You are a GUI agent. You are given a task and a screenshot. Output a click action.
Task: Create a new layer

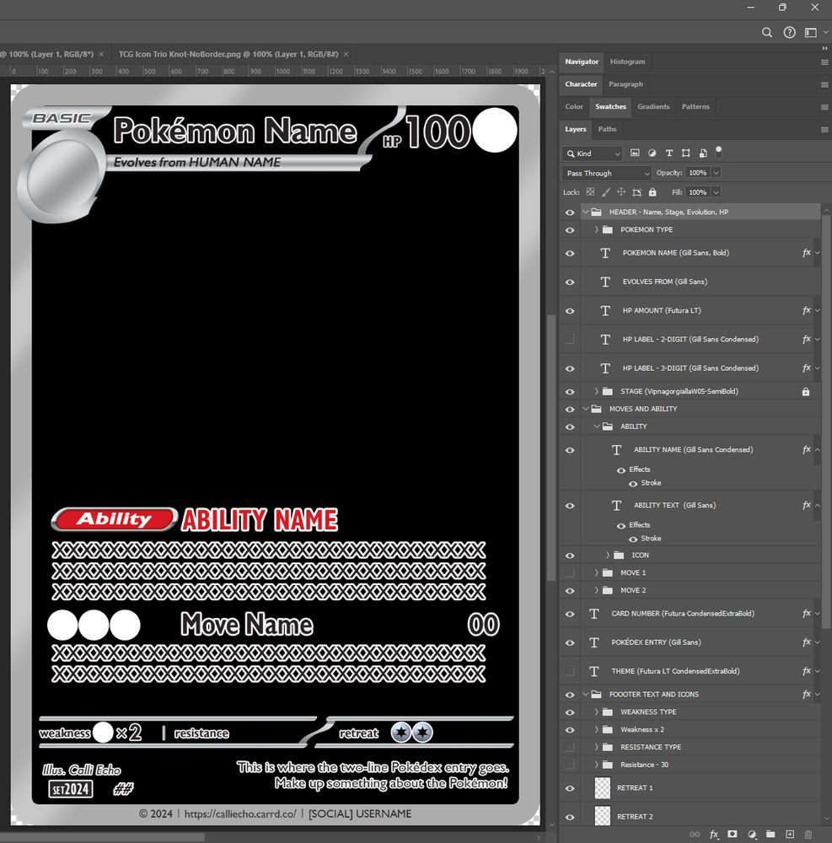click(x=790, y=835)
